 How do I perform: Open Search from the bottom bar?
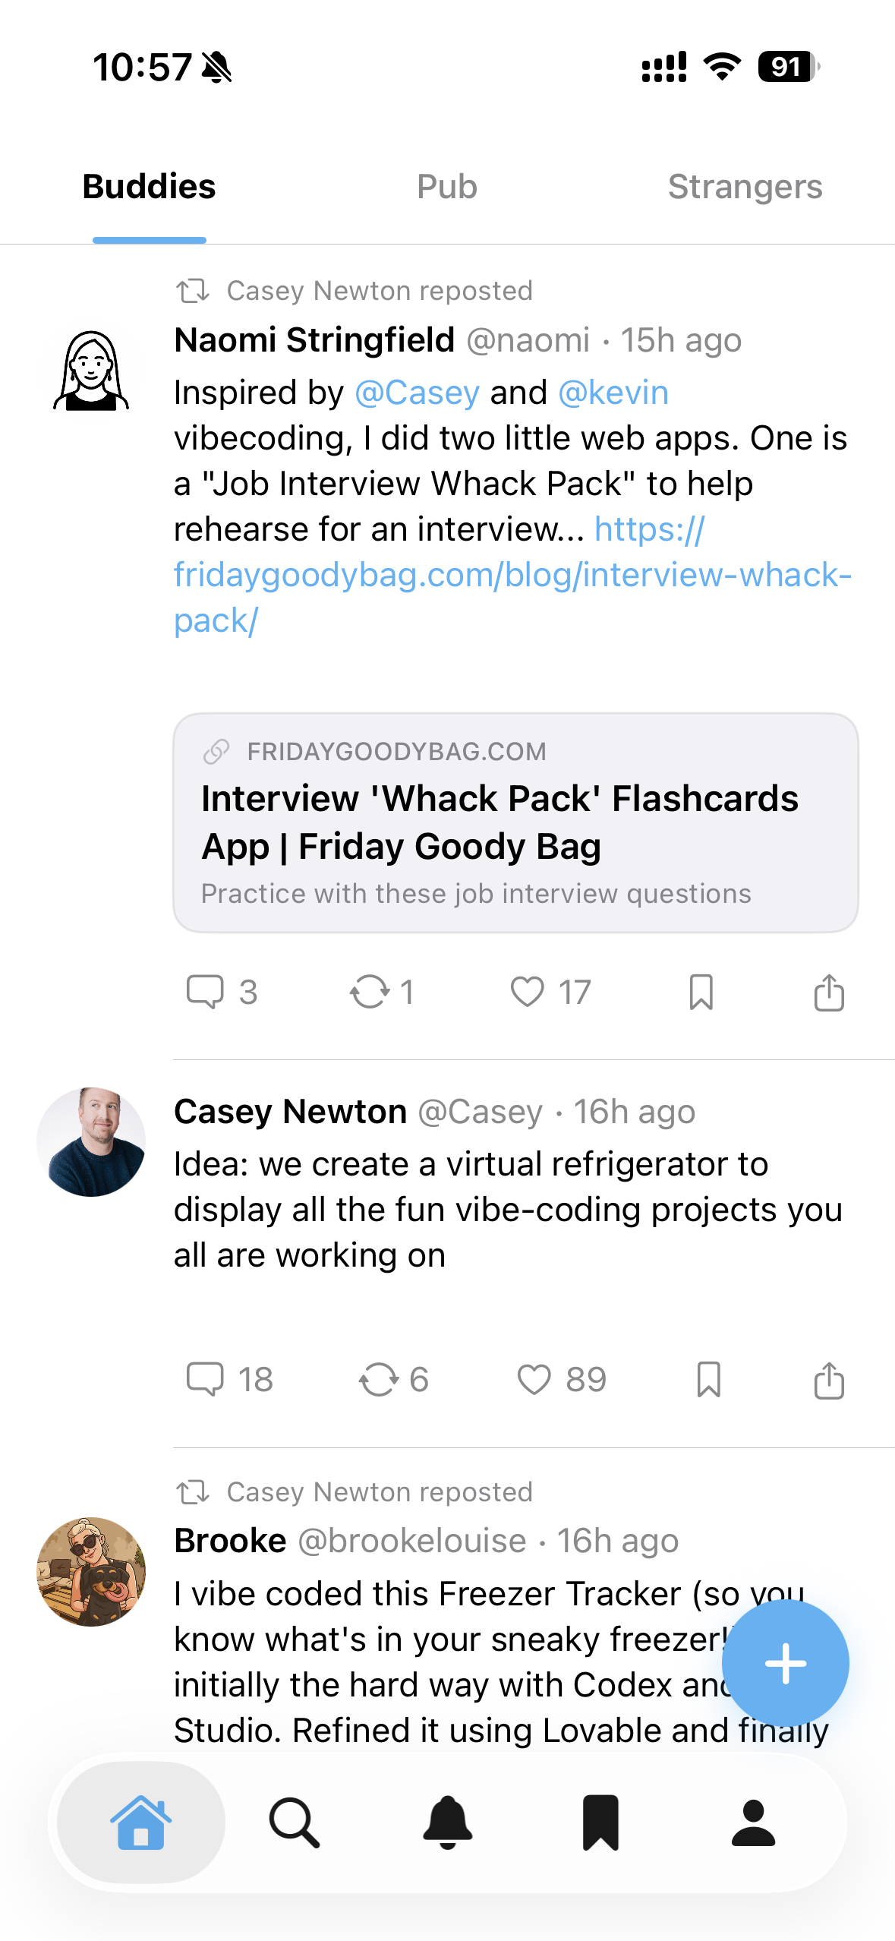point(295,1823)
